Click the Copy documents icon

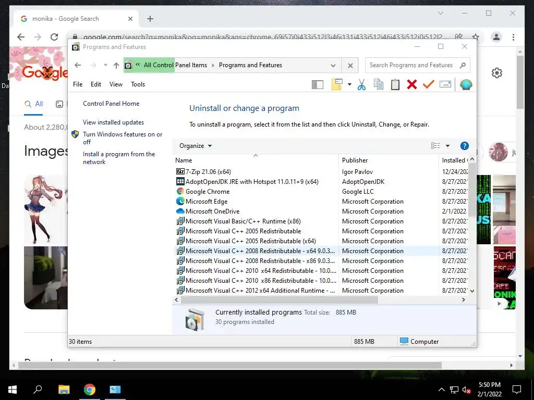pos(379,84)
